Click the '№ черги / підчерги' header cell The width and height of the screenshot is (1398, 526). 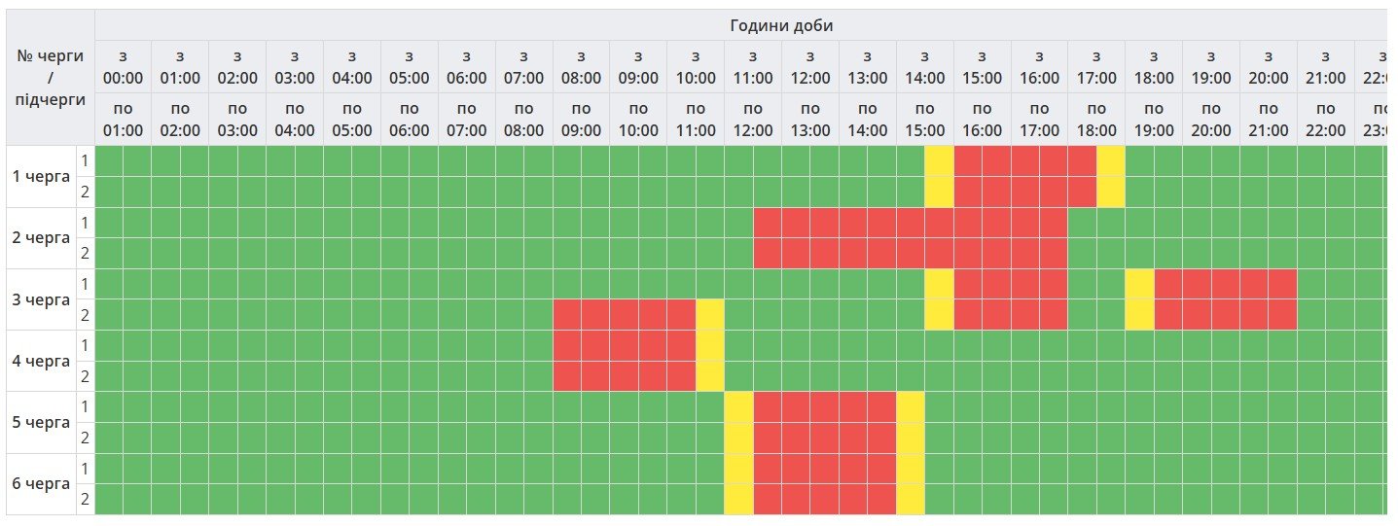pyautogui.click(x=51, y=78)
